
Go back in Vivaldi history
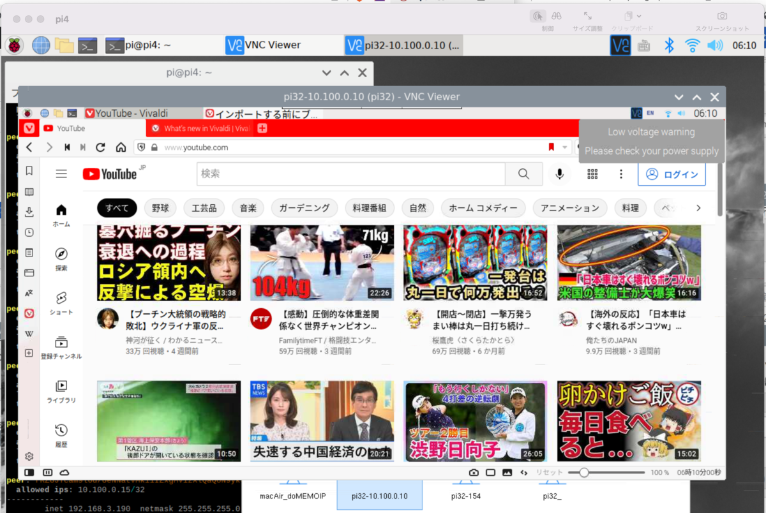(x=29, y=147)
